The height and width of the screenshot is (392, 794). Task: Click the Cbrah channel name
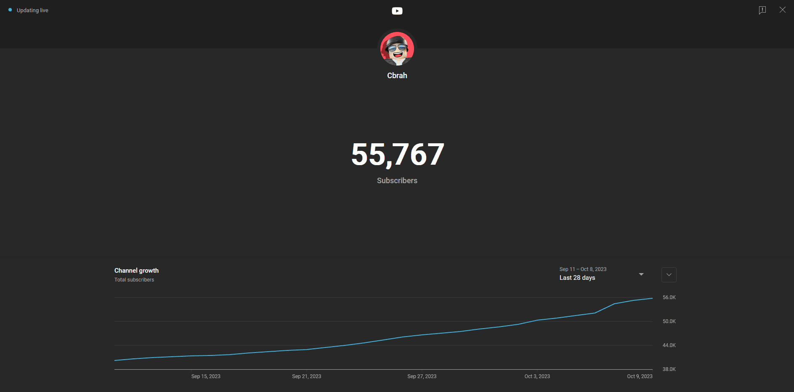(x=397, y=76)
